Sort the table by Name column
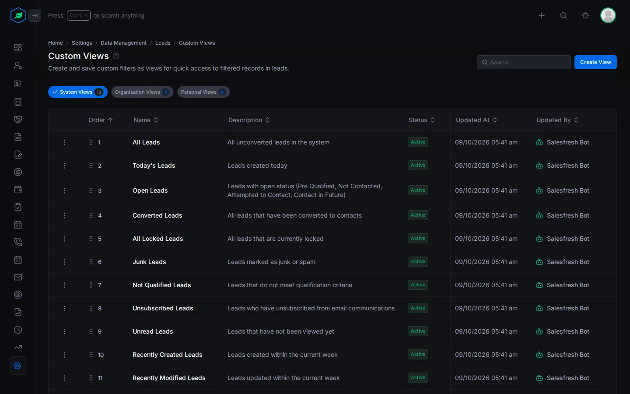Image resolution: width=630 pixels, height=394 pixels. click(x=146, y=120)
